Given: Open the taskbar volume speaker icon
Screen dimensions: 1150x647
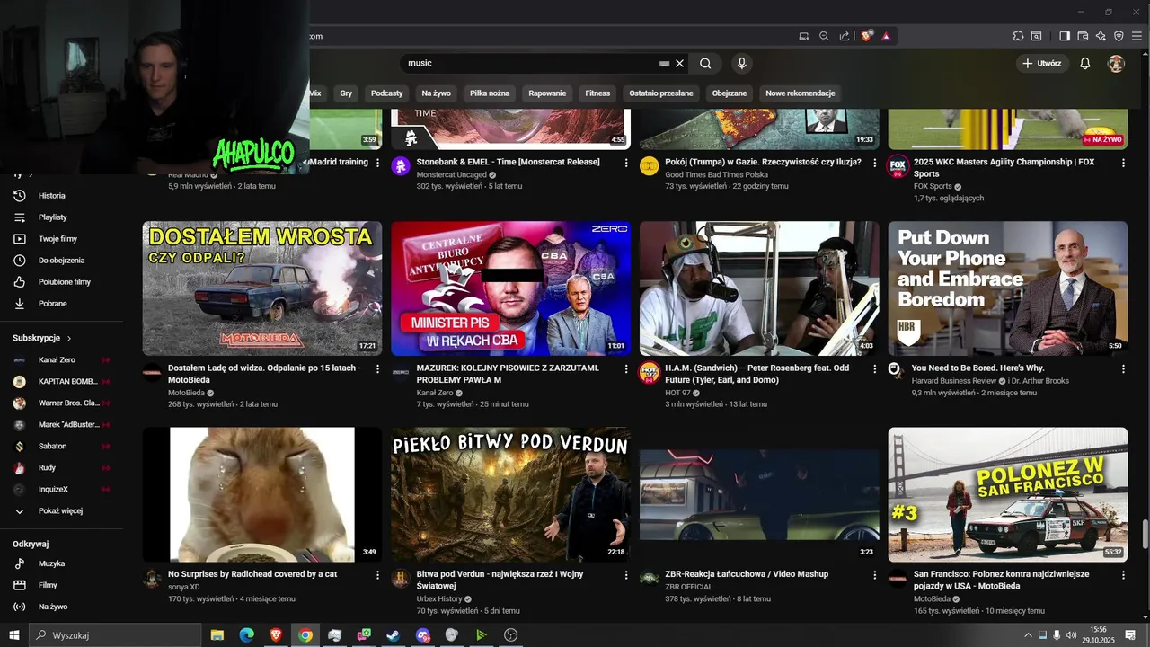Looking at the screenshot, I should click(1072, 635).
